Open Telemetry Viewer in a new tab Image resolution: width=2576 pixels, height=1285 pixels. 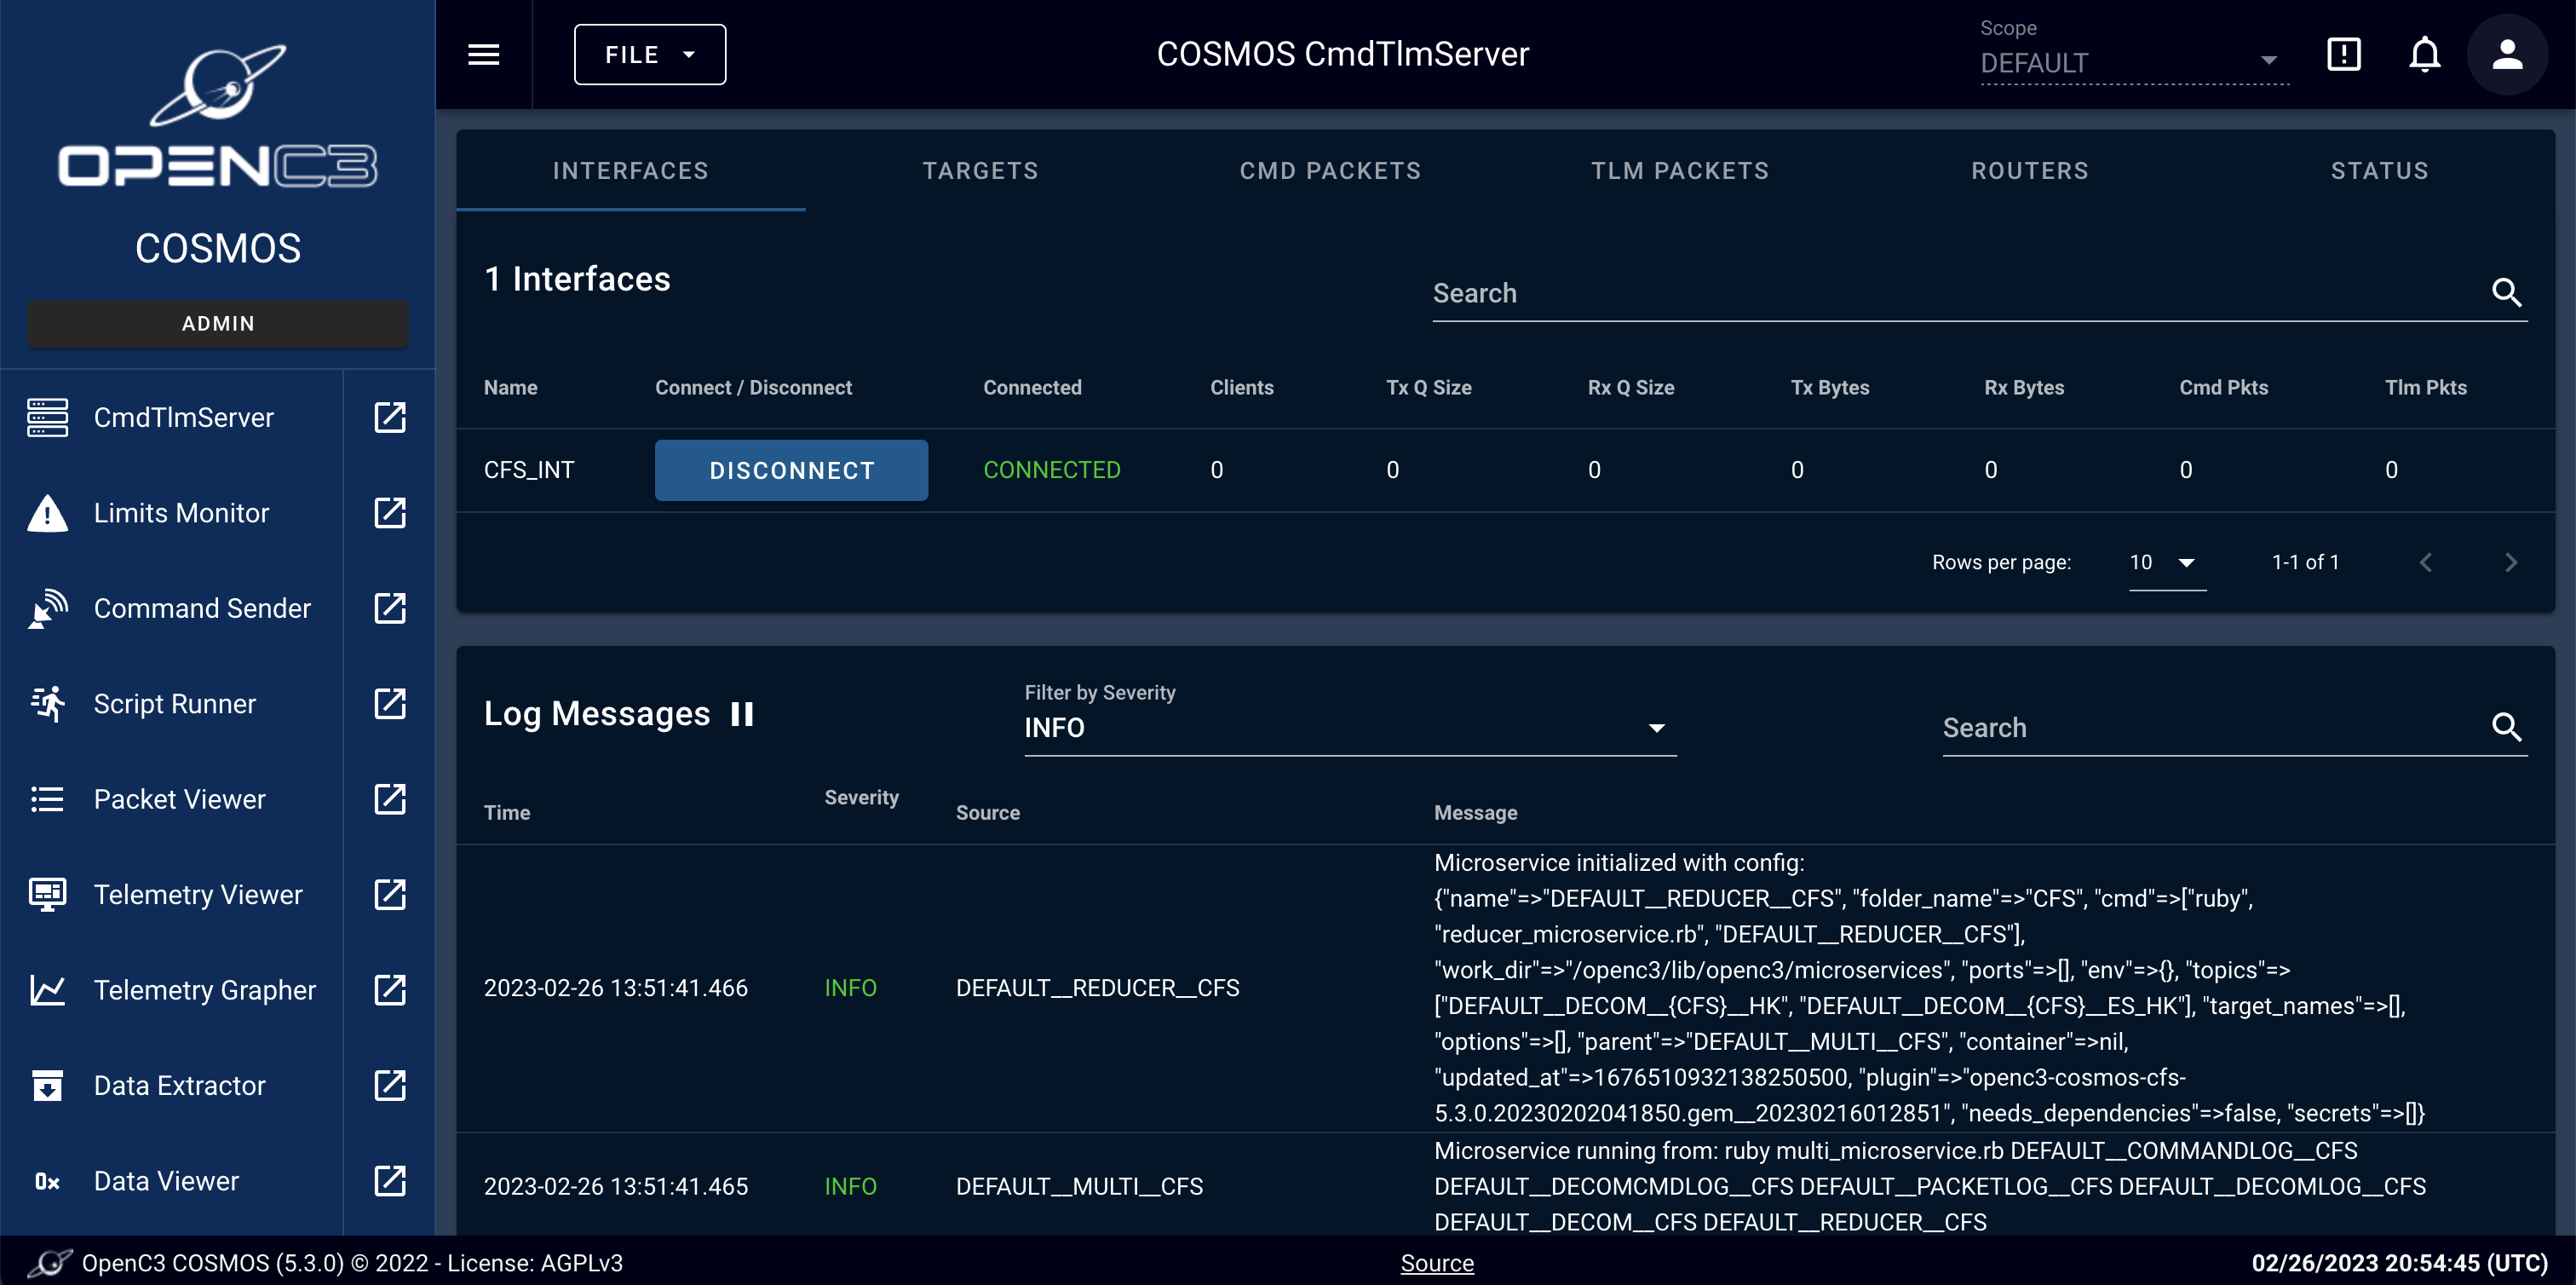(x=389, y=894)
